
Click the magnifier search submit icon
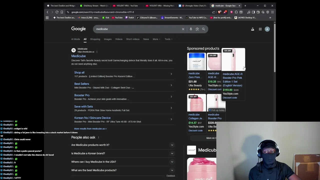[203, 29]
